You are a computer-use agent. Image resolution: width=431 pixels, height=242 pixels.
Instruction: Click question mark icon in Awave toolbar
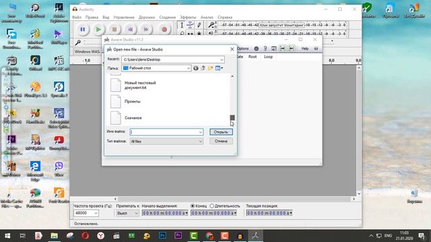tap(265, 48)
